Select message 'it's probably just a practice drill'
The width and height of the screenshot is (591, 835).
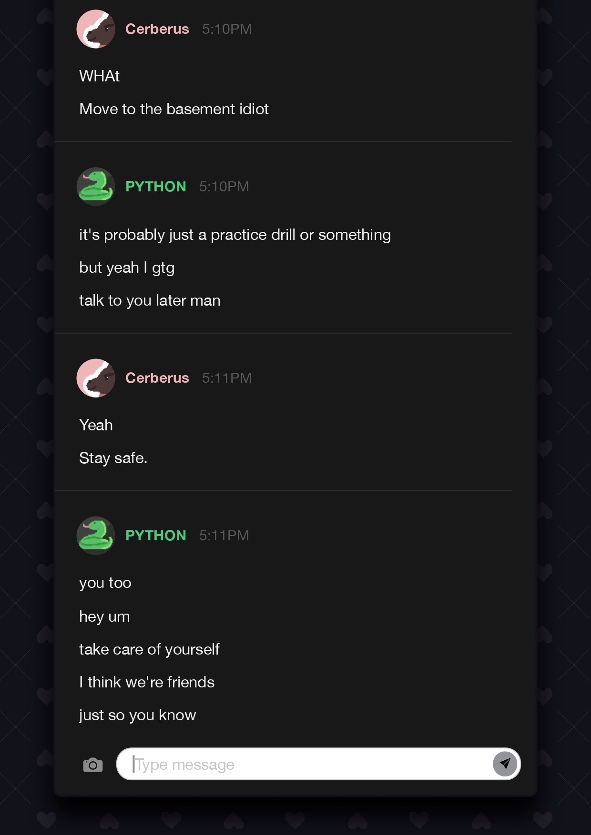click(x=235, y=235)
